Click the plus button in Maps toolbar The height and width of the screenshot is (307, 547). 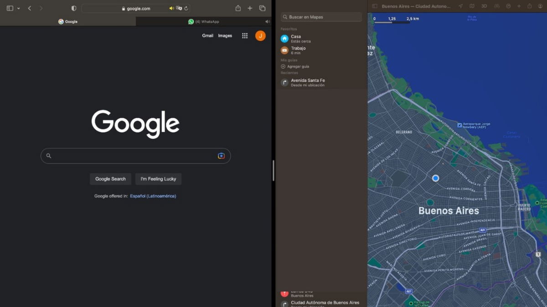coord(519,6)
